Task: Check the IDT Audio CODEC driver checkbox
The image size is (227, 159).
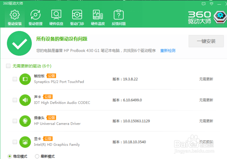Action: 15,100
